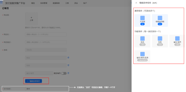Click the 编辑表单组件 (4/5) panel title
186x92 pixels.
148,3
